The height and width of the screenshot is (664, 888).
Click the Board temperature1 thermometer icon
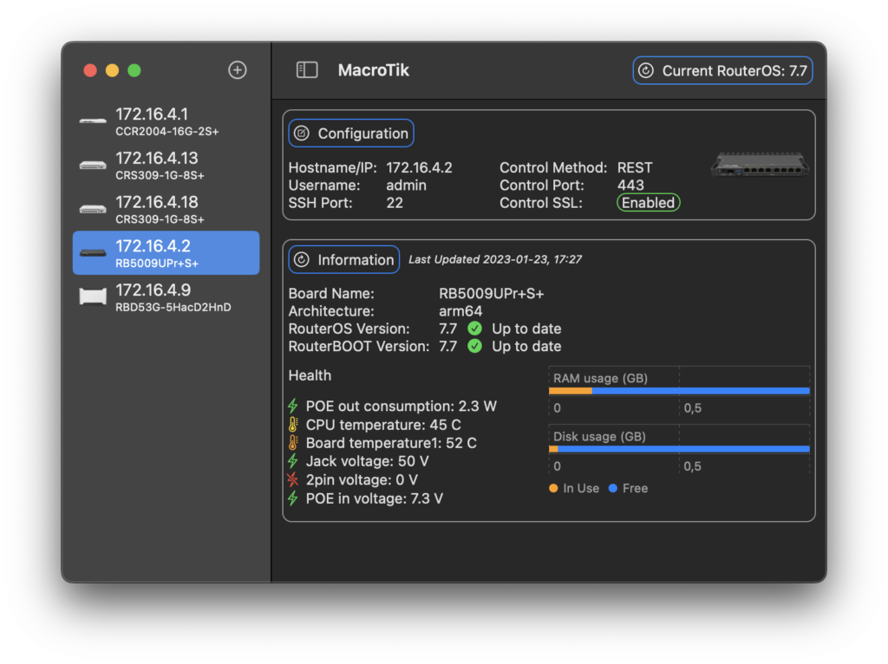pos(293,443)
